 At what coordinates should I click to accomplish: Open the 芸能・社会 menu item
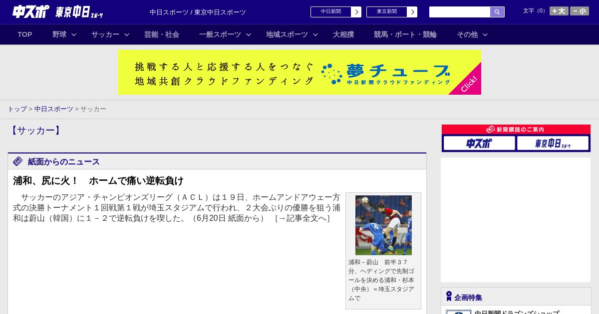pyautogui.click(x=162, y=34)
